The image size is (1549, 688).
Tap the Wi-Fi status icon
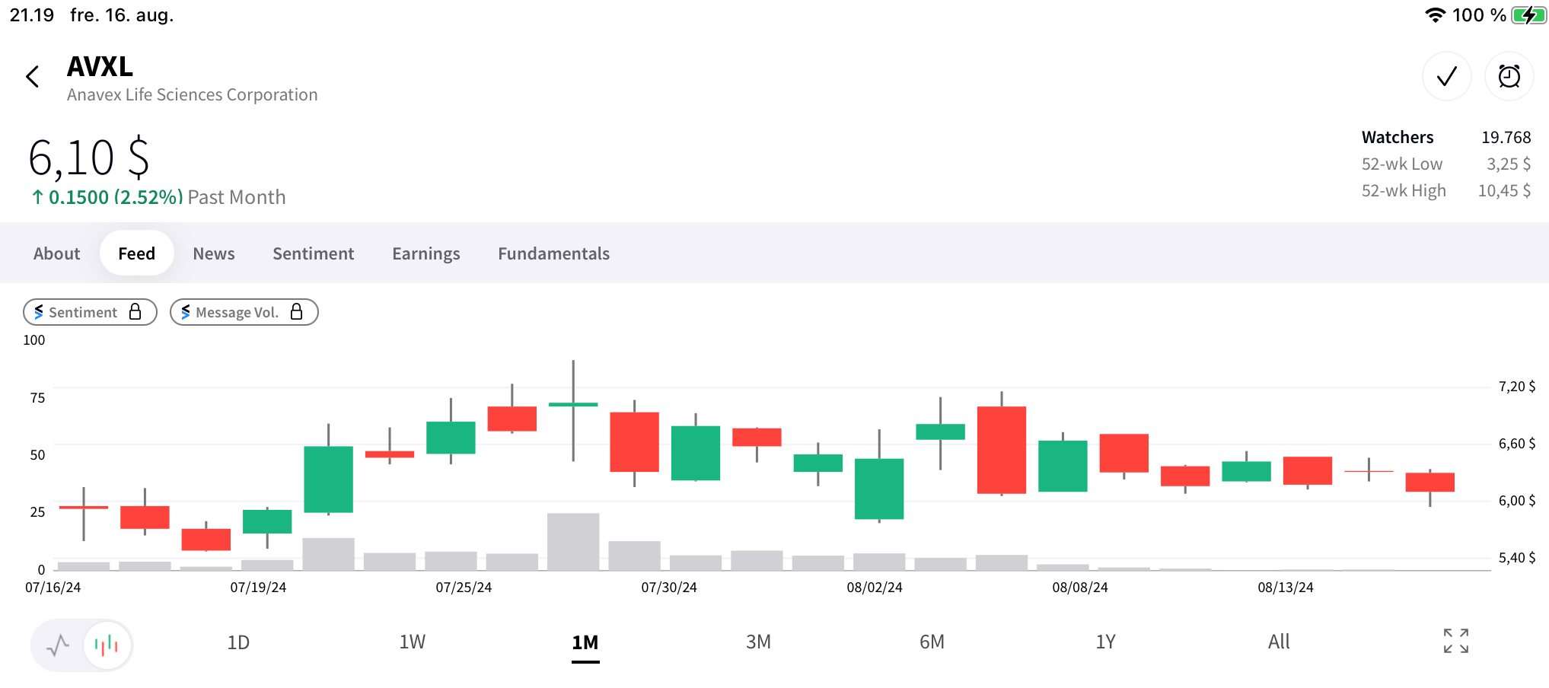tap(1435, 15)
